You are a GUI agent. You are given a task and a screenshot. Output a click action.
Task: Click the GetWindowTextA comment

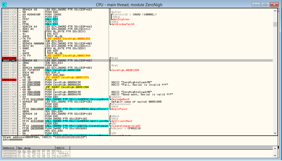pos(123,24)
